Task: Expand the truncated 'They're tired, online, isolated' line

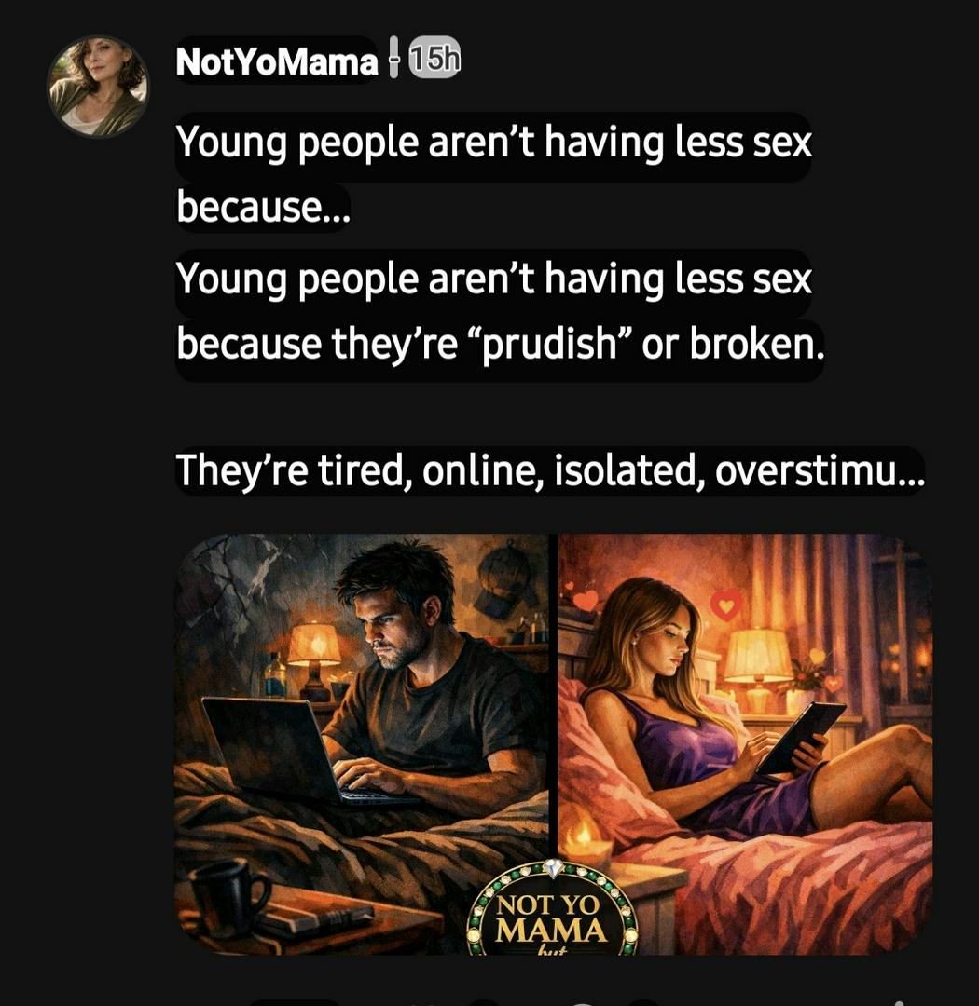Action: (550, 469)
